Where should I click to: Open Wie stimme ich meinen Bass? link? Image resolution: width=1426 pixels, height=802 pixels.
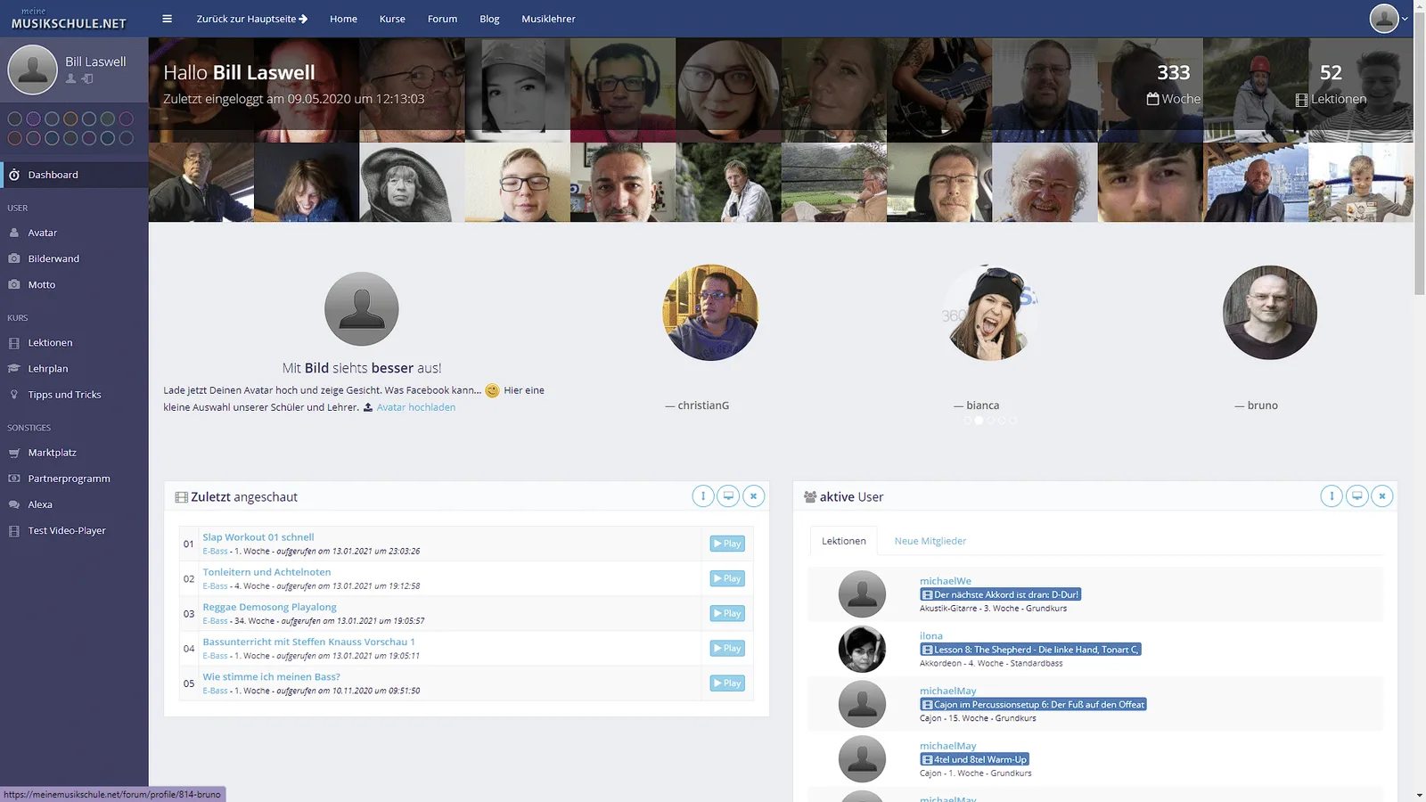coord(271,676)
